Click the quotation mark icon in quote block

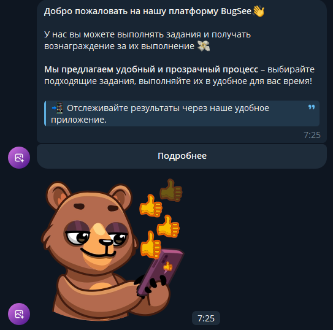pos(312,107)
